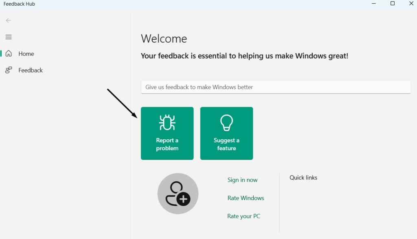This screenshot has height=239, width=417.
Task: Click the bug icon on Report a problem
Action: 167,123
